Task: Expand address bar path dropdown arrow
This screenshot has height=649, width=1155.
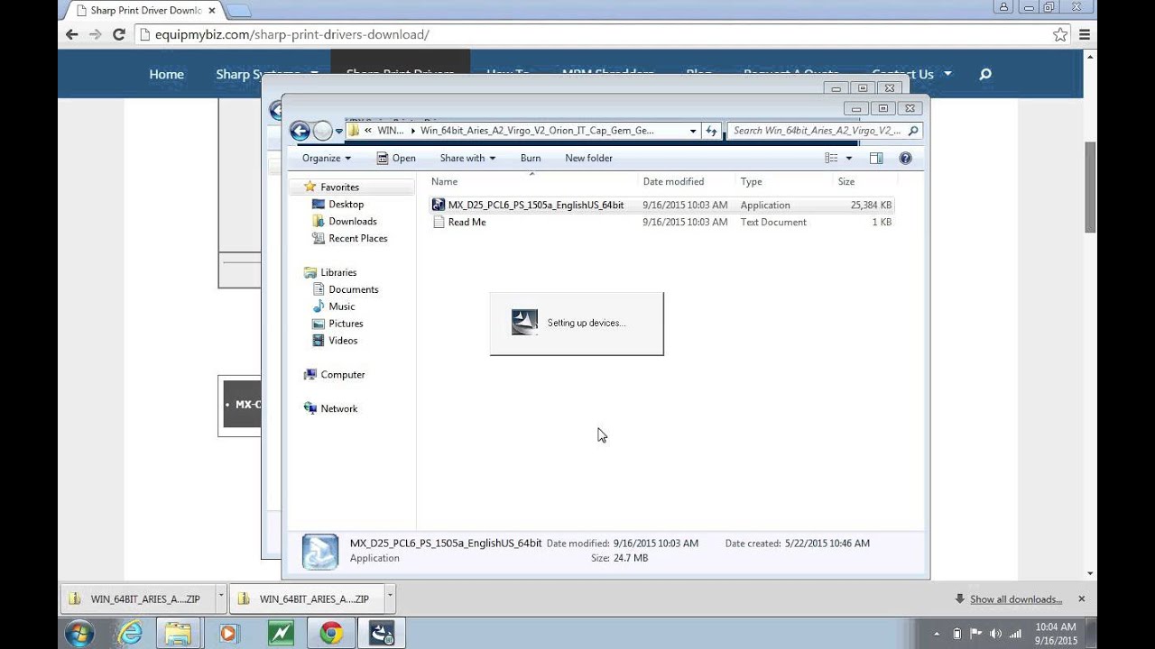Action: click(692, 131)
